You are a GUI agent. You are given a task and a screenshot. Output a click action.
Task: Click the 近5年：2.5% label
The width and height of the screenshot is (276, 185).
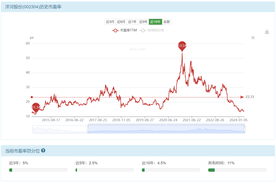click(x=86, y=163)
